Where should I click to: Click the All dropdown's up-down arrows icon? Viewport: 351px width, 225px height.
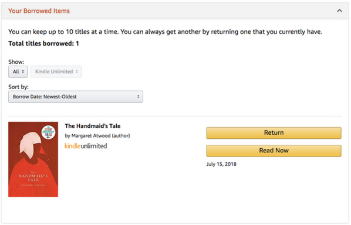point(23,71)
